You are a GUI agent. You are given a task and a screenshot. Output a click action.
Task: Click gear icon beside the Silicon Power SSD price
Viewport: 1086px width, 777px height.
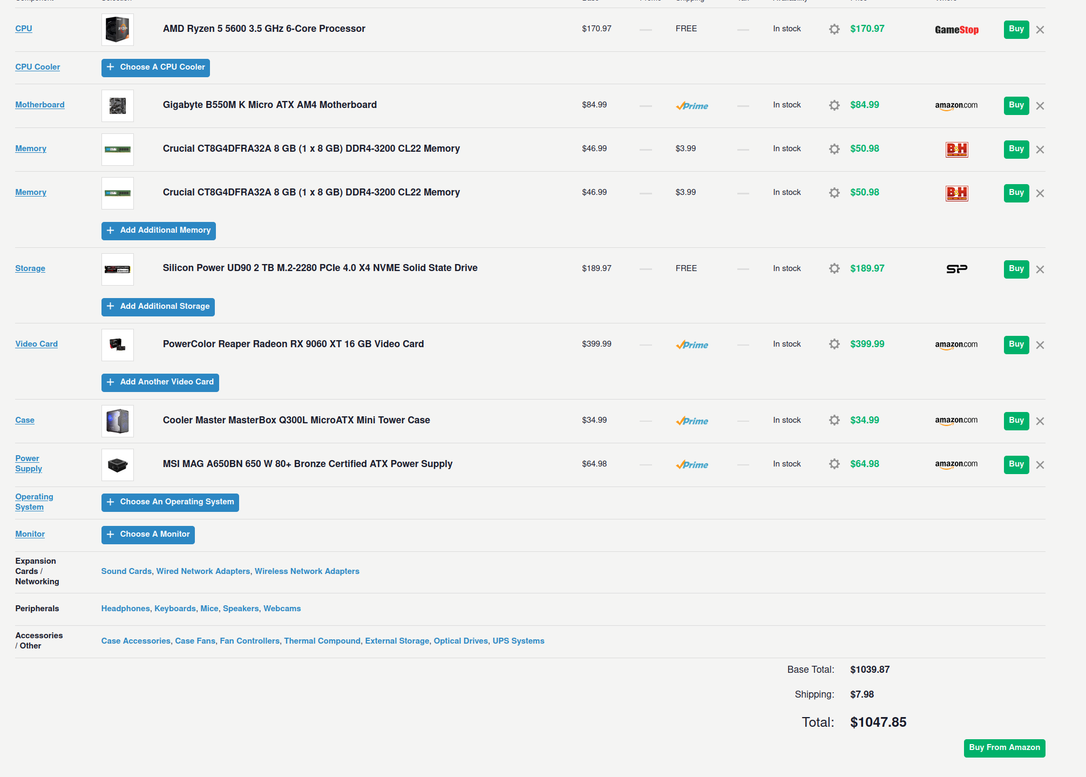click(834, 269)
